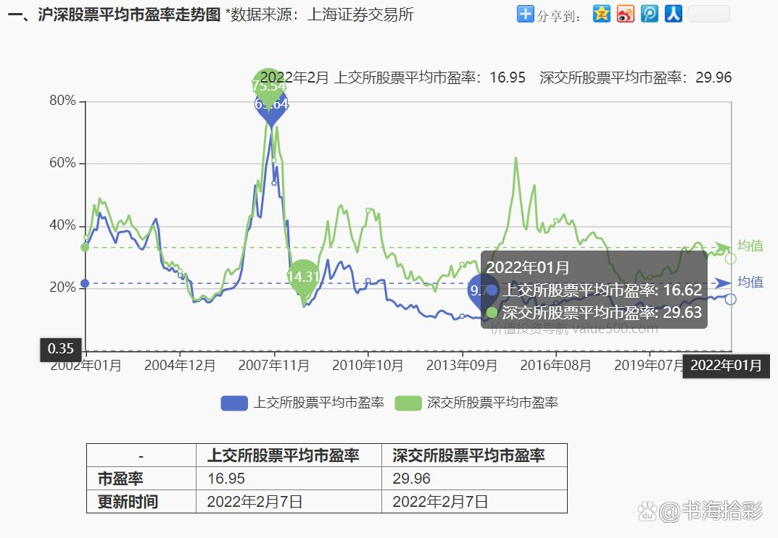
Task: Click the 0.35 axis value box
Action: pos(60,349)
